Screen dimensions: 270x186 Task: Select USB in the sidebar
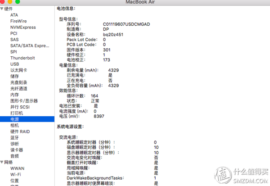[x=15, y=64]
